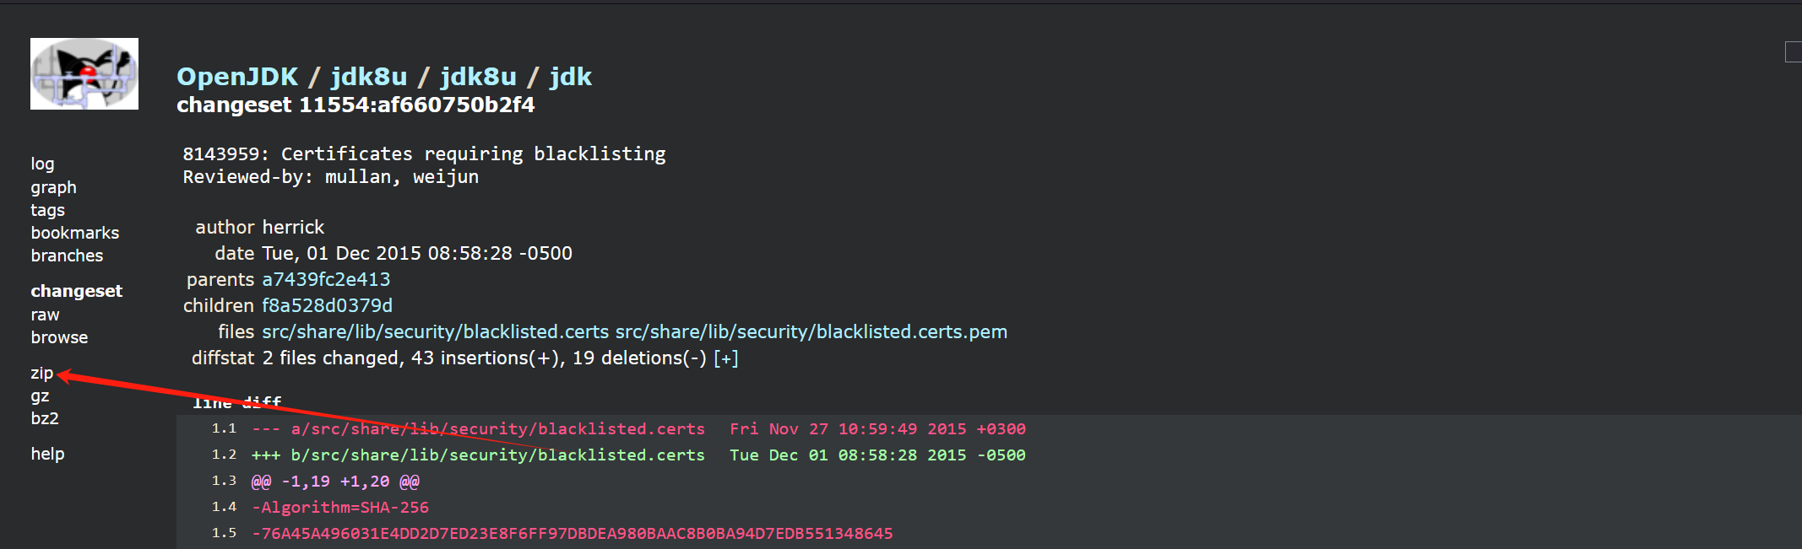Expand the diffstat with the [+] toggle
This screenshot has height=549, width=1802.
click(725, 358)
